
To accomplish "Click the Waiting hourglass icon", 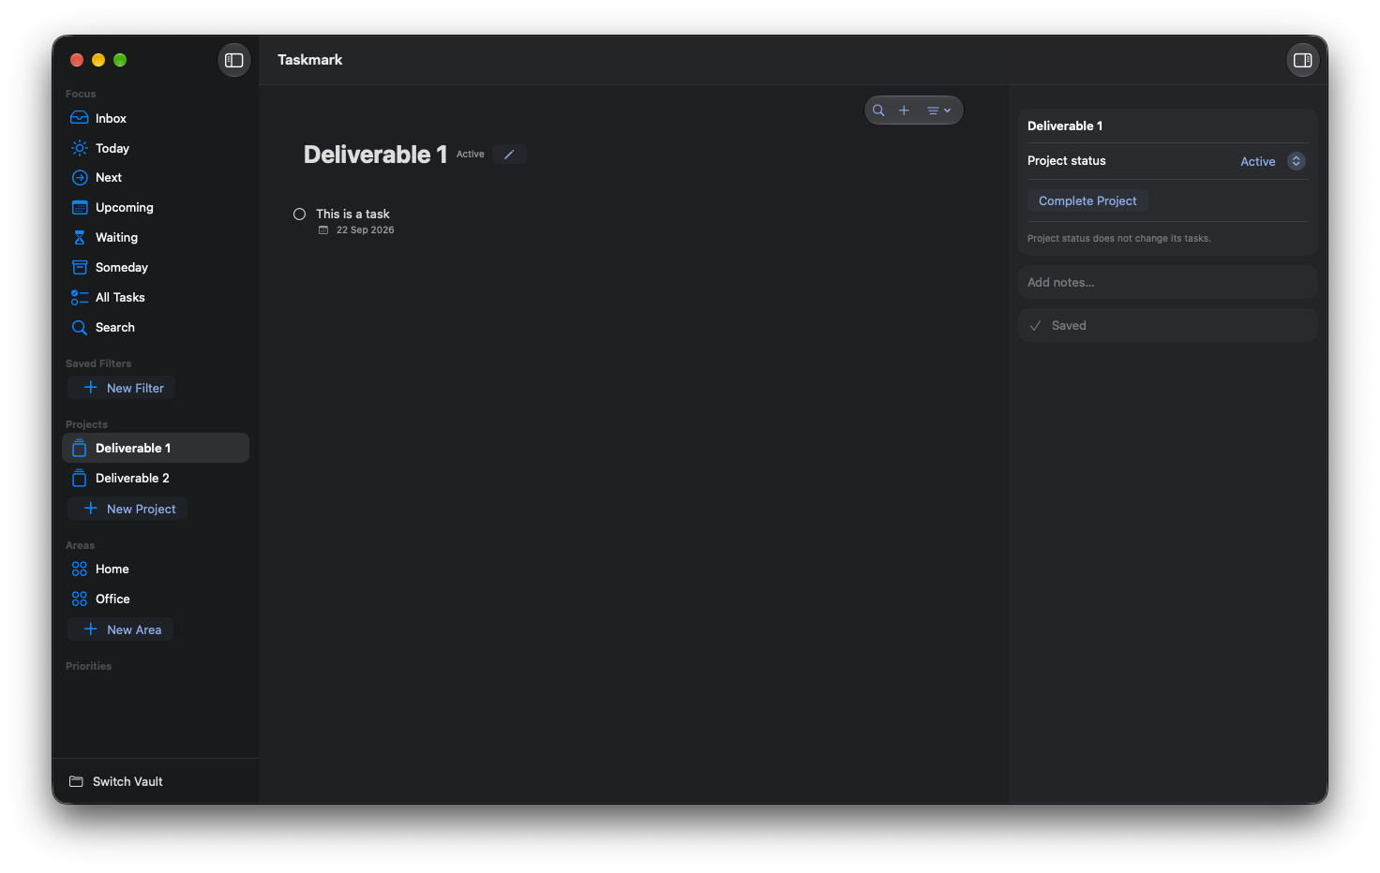I will (80, 238).
